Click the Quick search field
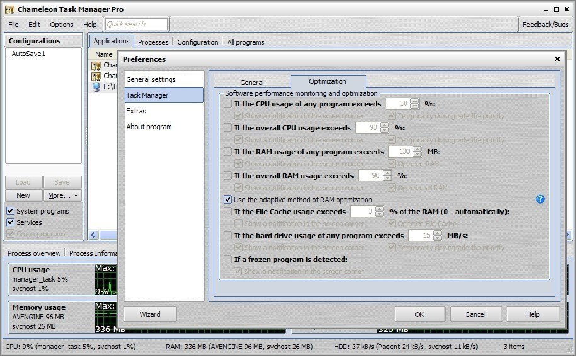This screenshot has height=356, width=576. pos(136,24)
